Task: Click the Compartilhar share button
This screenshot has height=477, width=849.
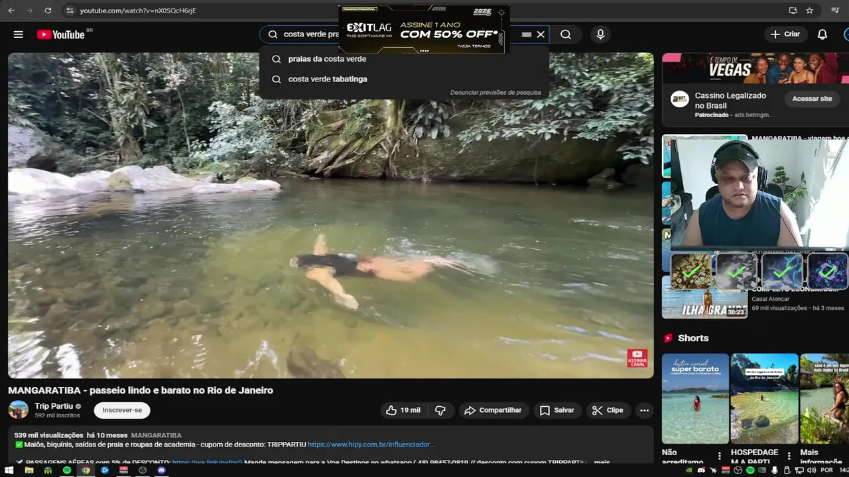Action: coord(493,410)
